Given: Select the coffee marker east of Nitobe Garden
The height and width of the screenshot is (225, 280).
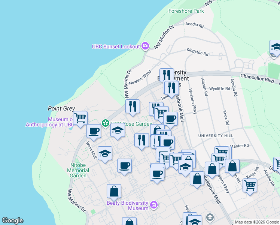Looking at the screenshot, I should (124, 167).
